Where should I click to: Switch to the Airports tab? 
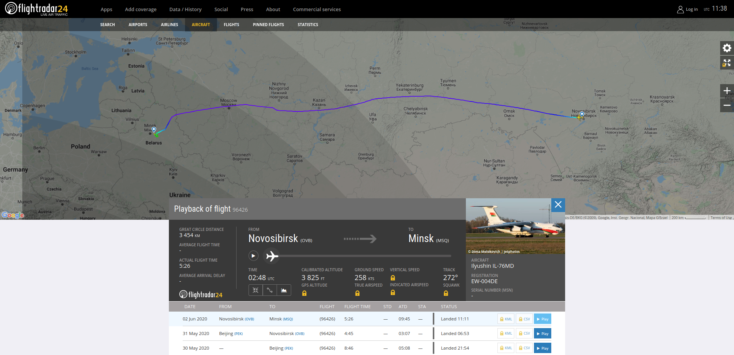(x=138, y=25)
